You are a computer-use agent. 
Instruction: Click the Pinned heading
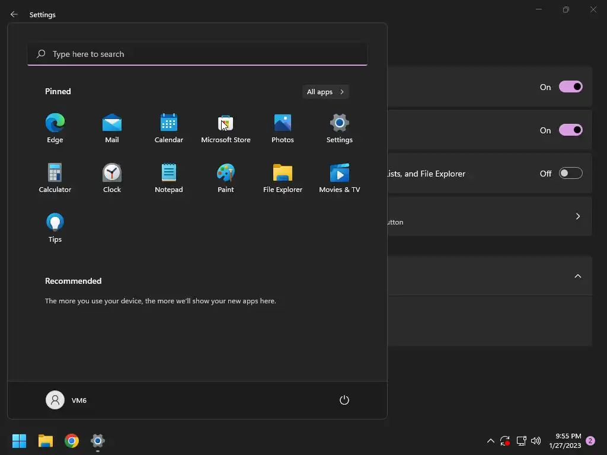[58, 91]
